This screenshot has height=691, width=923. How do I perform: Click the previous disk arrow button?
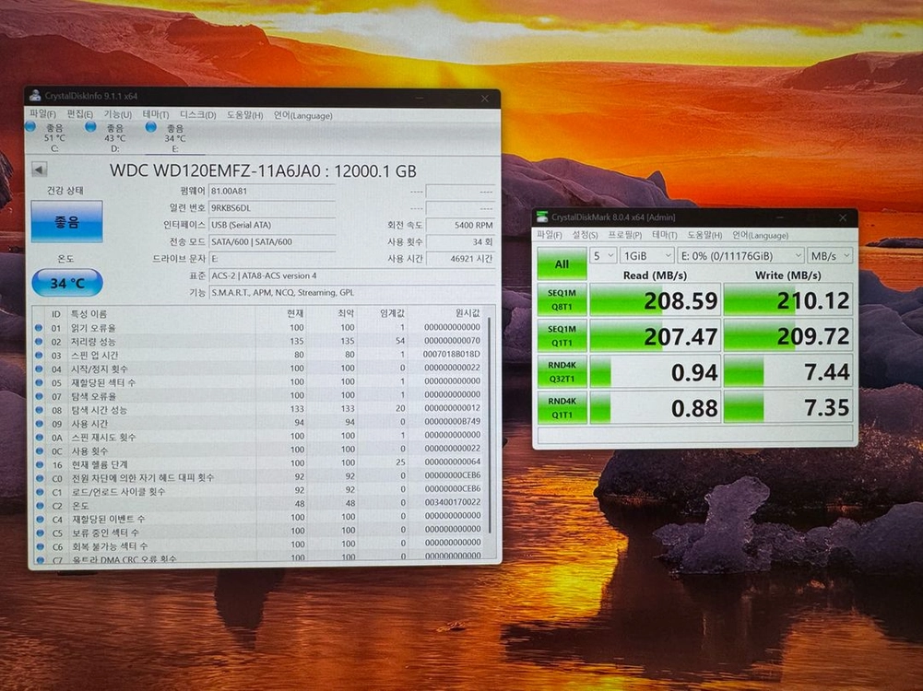39,170
